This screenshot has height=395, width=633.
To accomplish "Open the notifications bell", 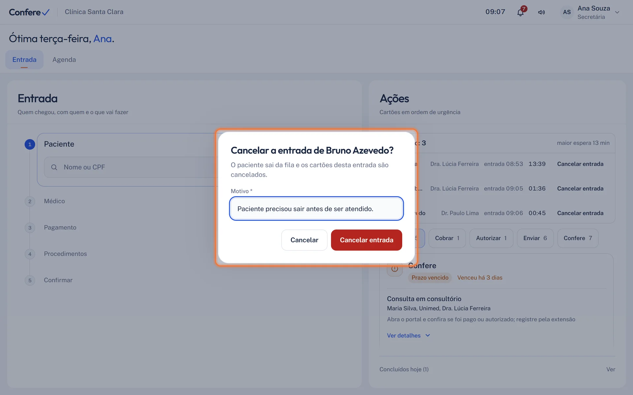I will click(x=520, y=13).
